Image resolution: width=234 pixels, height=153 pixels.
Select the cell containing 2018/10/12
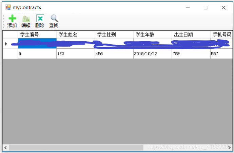click(153, 54)
